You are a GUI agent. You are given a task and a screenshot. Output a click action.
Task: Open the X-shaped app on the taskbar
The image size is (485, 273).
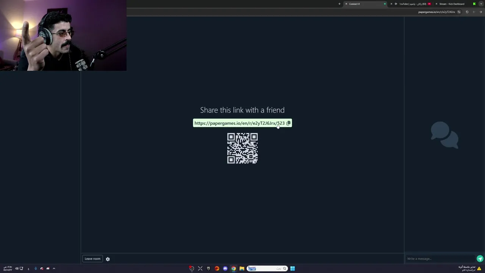200,268
